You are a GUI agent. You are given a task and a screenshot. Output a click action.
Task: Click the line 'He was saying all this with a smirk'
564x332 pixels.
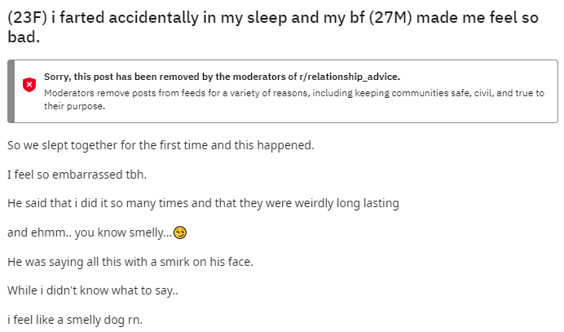(x=130, y=262)
